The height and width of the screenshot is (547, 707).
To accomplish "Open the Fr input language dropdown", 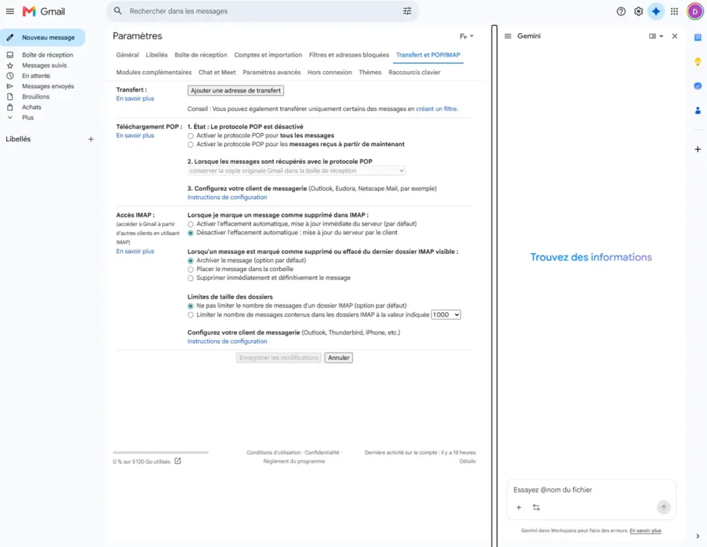I will [466, 36].
